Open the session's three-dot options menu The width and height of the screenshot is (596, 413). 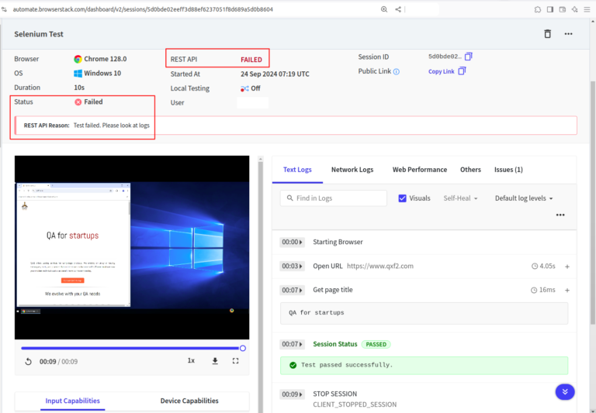[568, 34]
